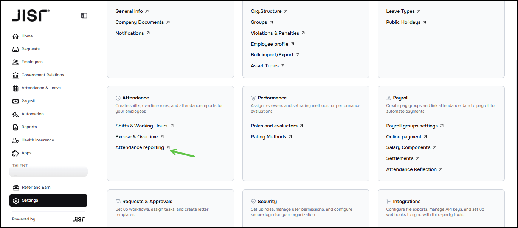
Task: Open Health Insurance in sidebar
Action: [x=37, y=140]
